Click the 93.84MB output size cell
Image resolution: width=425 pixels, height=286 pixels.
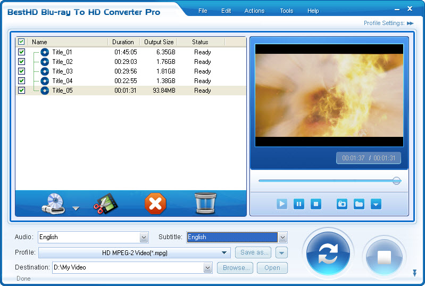click(x=164, y=91)
